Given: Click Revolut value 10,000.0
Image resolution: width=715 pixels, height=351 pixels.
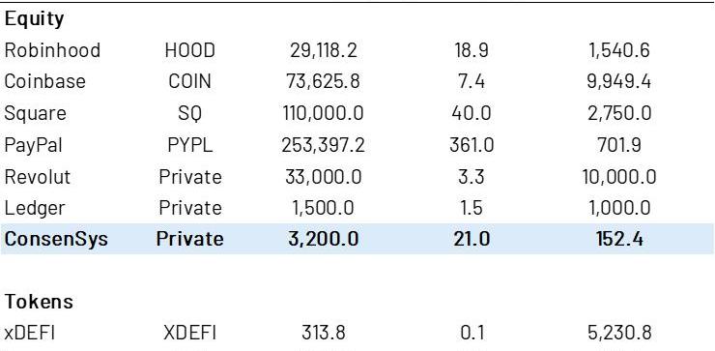Looking at the screenshot, I should (x=618, y=177).
